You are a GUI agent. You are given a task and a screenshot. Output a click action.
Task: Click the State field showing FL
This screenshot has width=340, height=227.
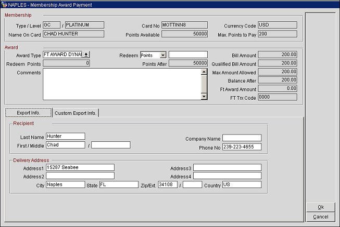click(x=118, y=184)
